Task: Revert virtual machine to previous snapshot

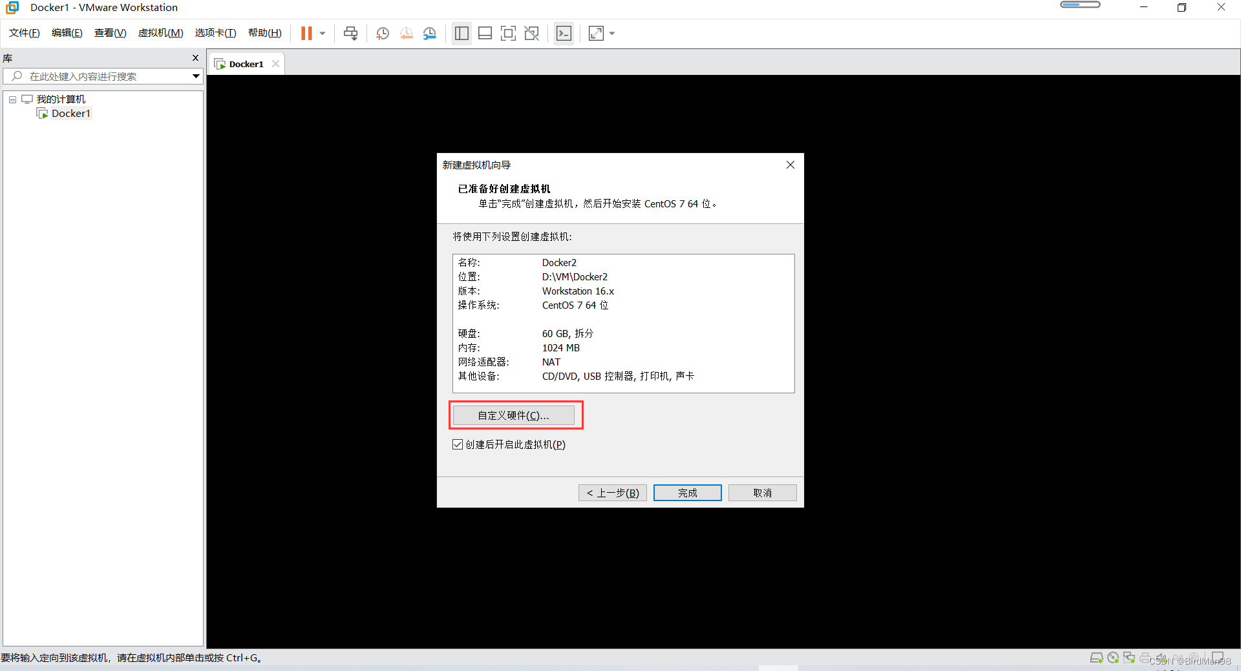Action: 406,34
